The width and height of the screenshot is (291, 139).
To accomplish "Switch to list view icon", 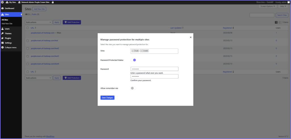I will (276, 22).
